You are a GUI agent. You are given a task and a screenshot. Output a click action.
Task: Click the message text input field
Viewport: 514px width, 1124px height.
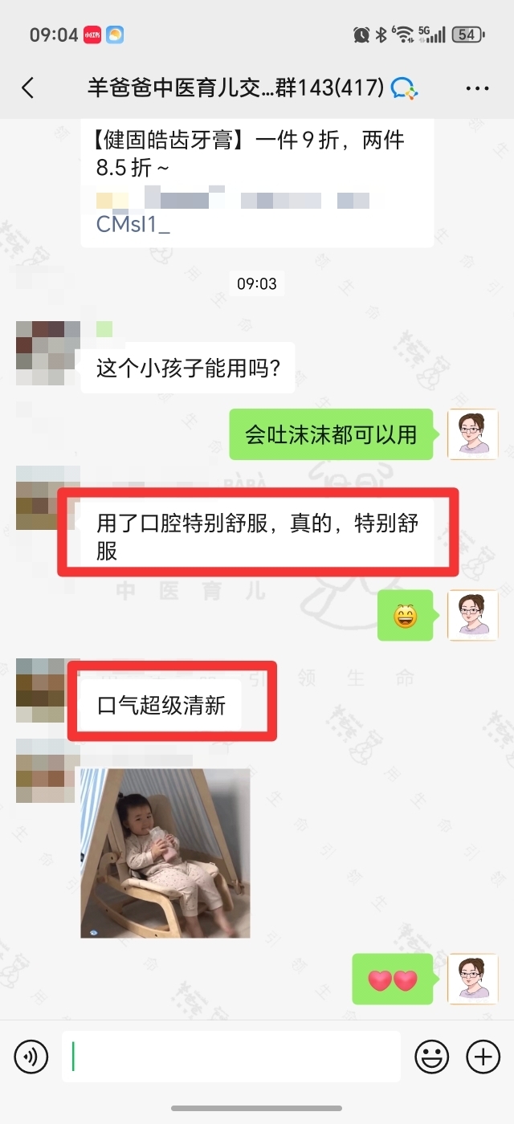tap(231, 1057)
